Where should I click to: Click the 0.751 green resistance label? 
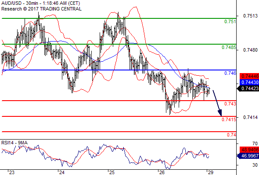coord(230,21)
